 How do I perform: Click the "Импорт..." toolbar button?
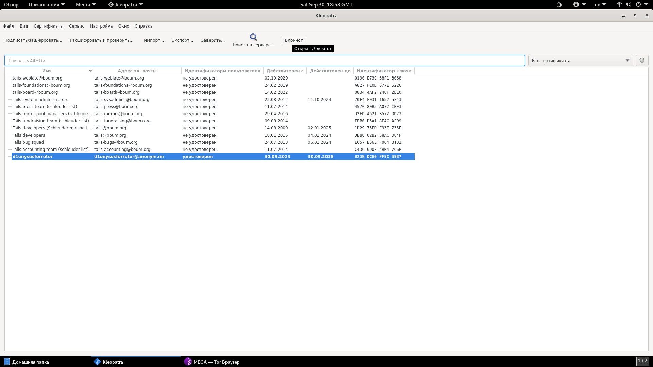(x=154, y=40)
